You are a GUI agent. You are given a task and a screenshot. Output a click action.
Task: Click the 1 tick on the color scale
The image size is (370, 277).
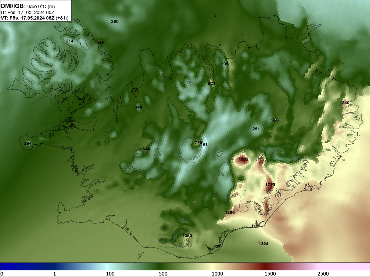click(x=54, y=274)
